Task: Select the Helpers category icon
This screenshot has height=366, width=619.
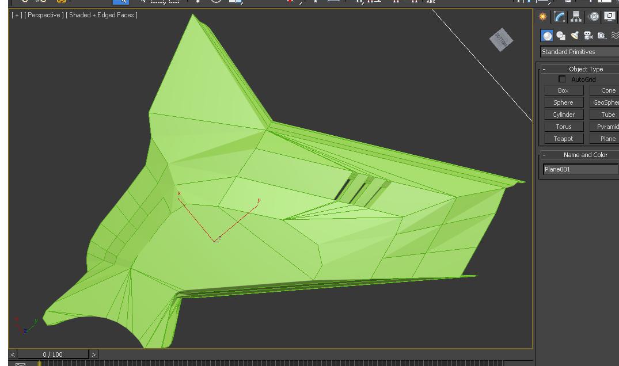Action: pos(602,36)
